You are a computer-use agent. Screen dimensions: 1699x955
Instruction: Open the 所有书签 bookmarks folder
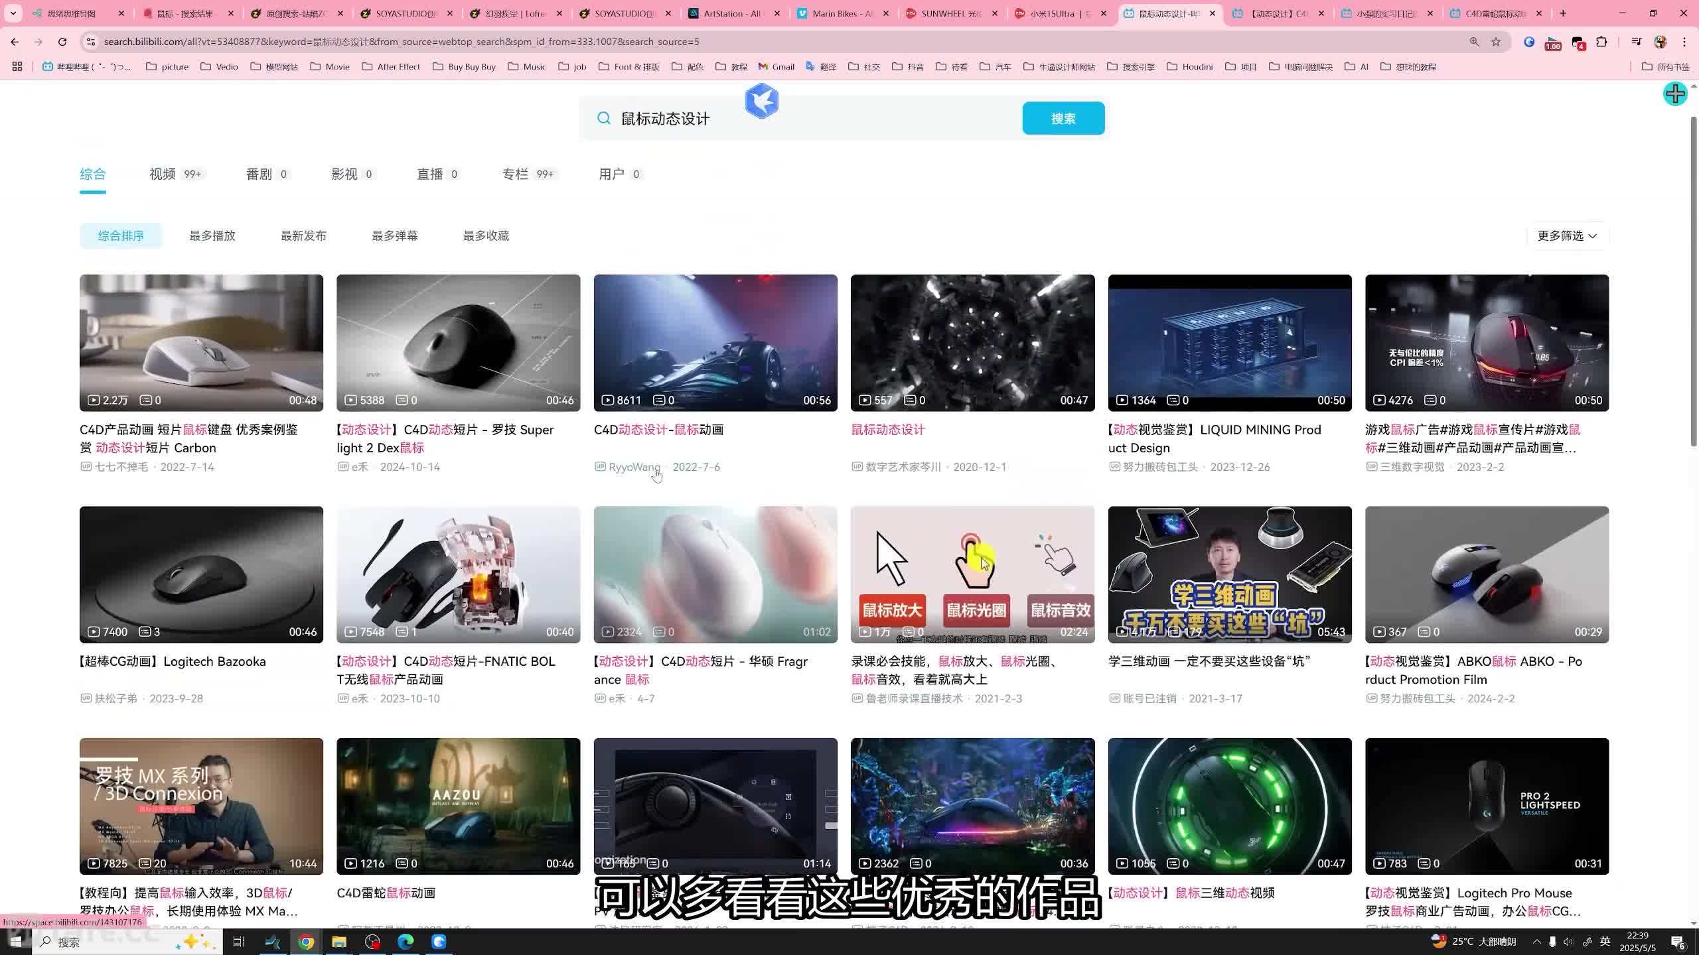click(x=1665, y=66)
